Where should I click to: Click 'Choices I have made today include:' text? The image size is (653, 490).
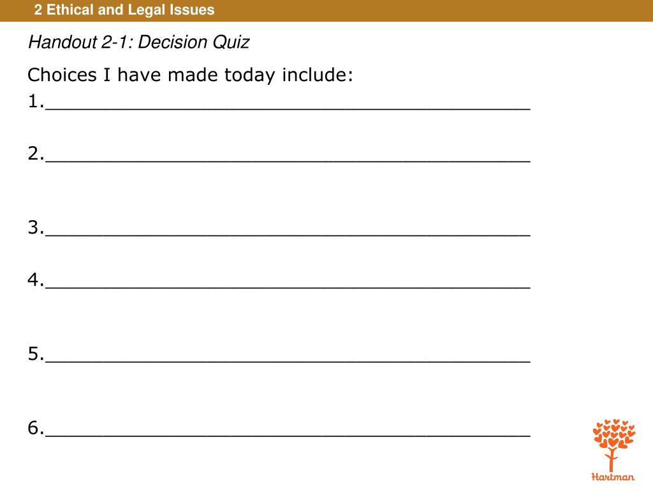(190, 75)
